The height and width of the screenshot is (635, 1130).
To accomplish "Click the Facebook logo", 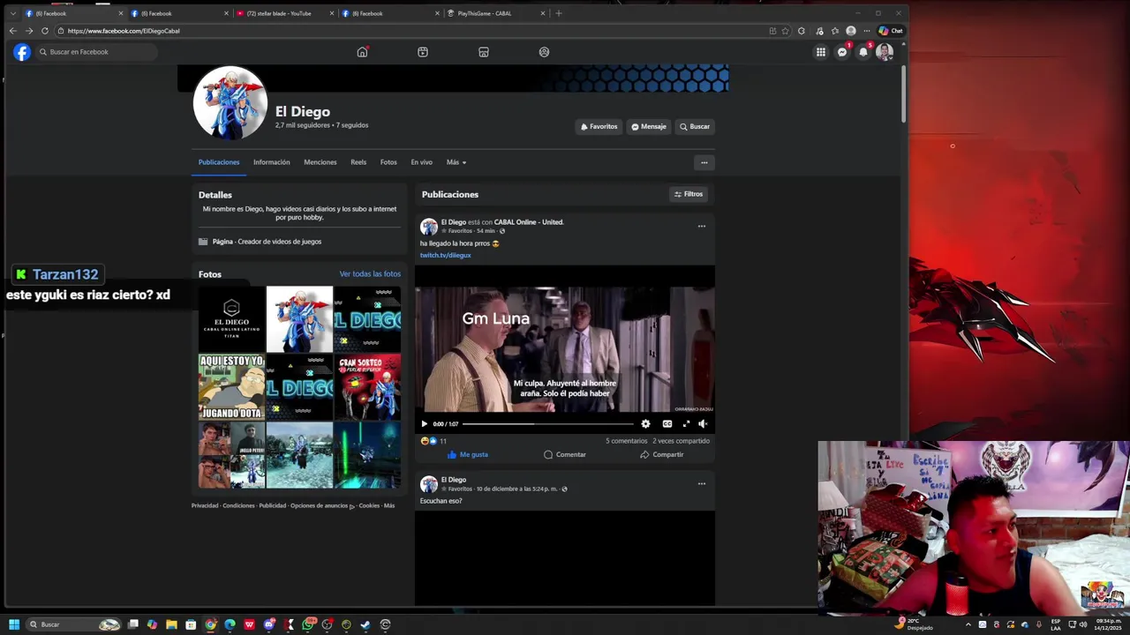I will (22, 52).
